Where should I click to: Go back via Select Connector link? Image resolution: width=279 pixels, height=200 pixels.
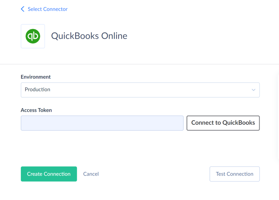coord(48,9)
